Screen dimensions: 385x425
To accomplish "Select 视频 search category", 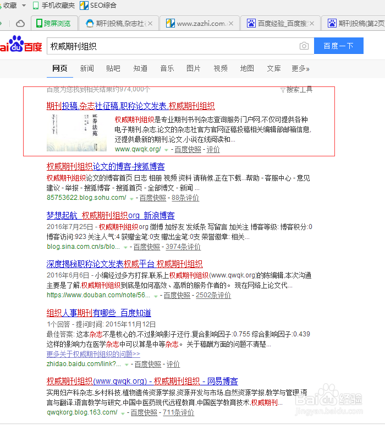I will (221, 68).
